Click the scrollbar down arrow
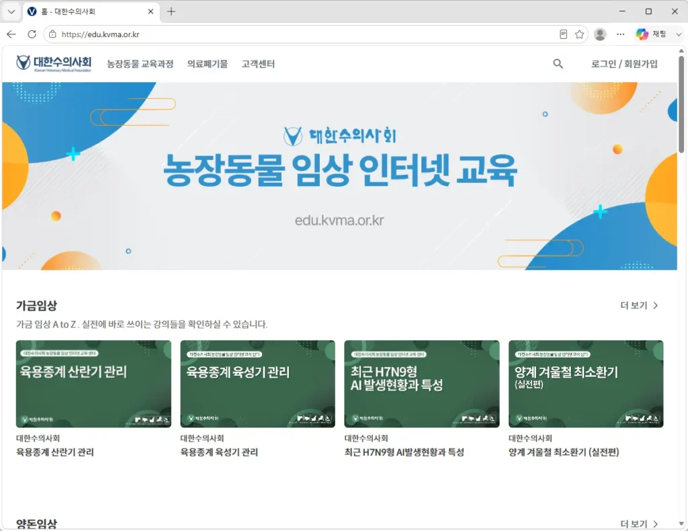Viewport: 688px width, 531px height. (x=681, y=524)
